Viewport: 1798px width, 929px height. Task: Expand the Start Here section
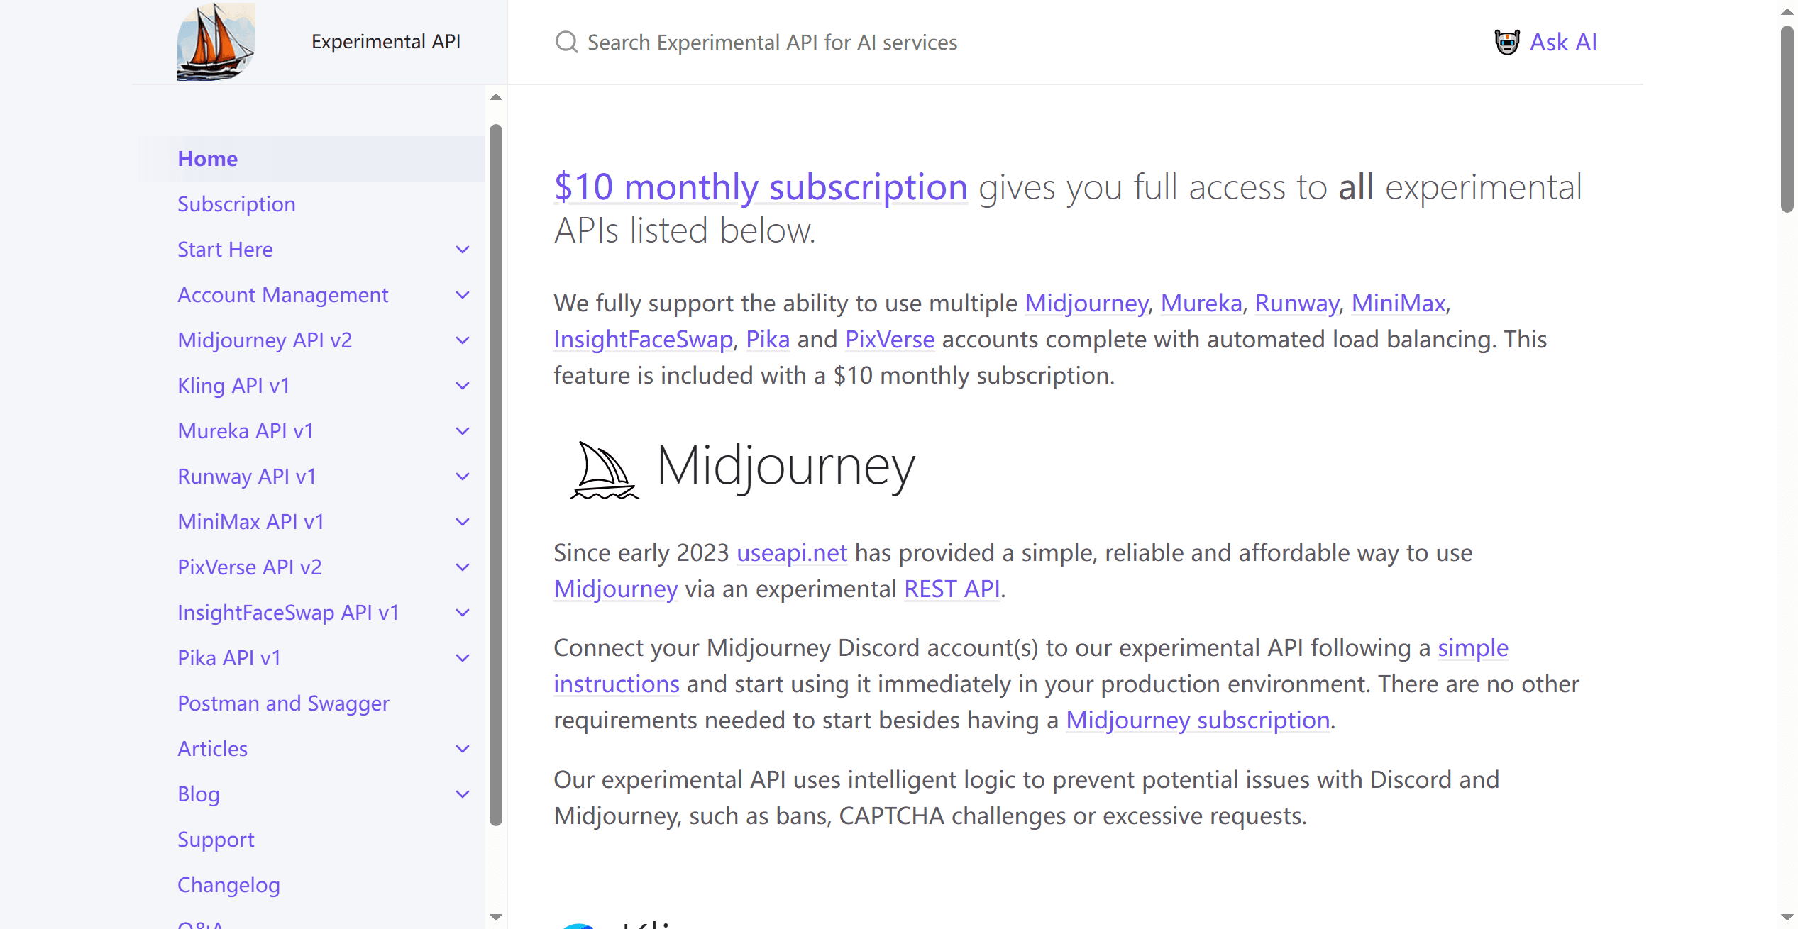tap(463, 250)
